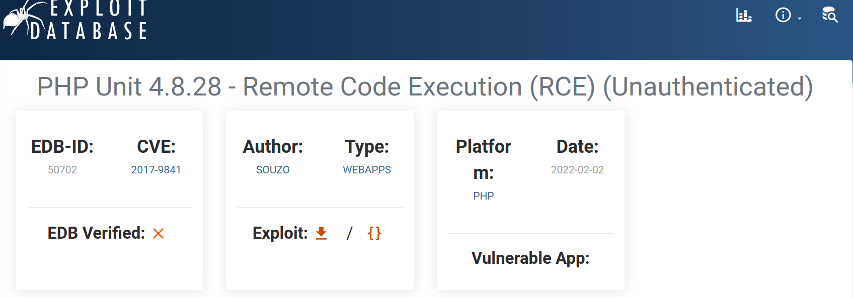
Task: Click the Exploit label text
Action: click(x=280, y=233)
